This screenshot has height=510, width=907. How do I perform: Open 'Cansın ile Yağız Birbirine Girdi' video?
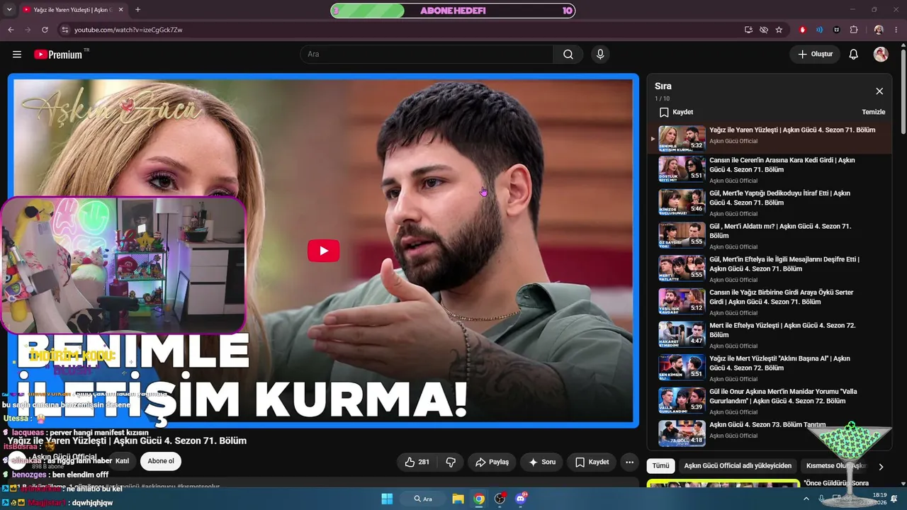[782, 297]
